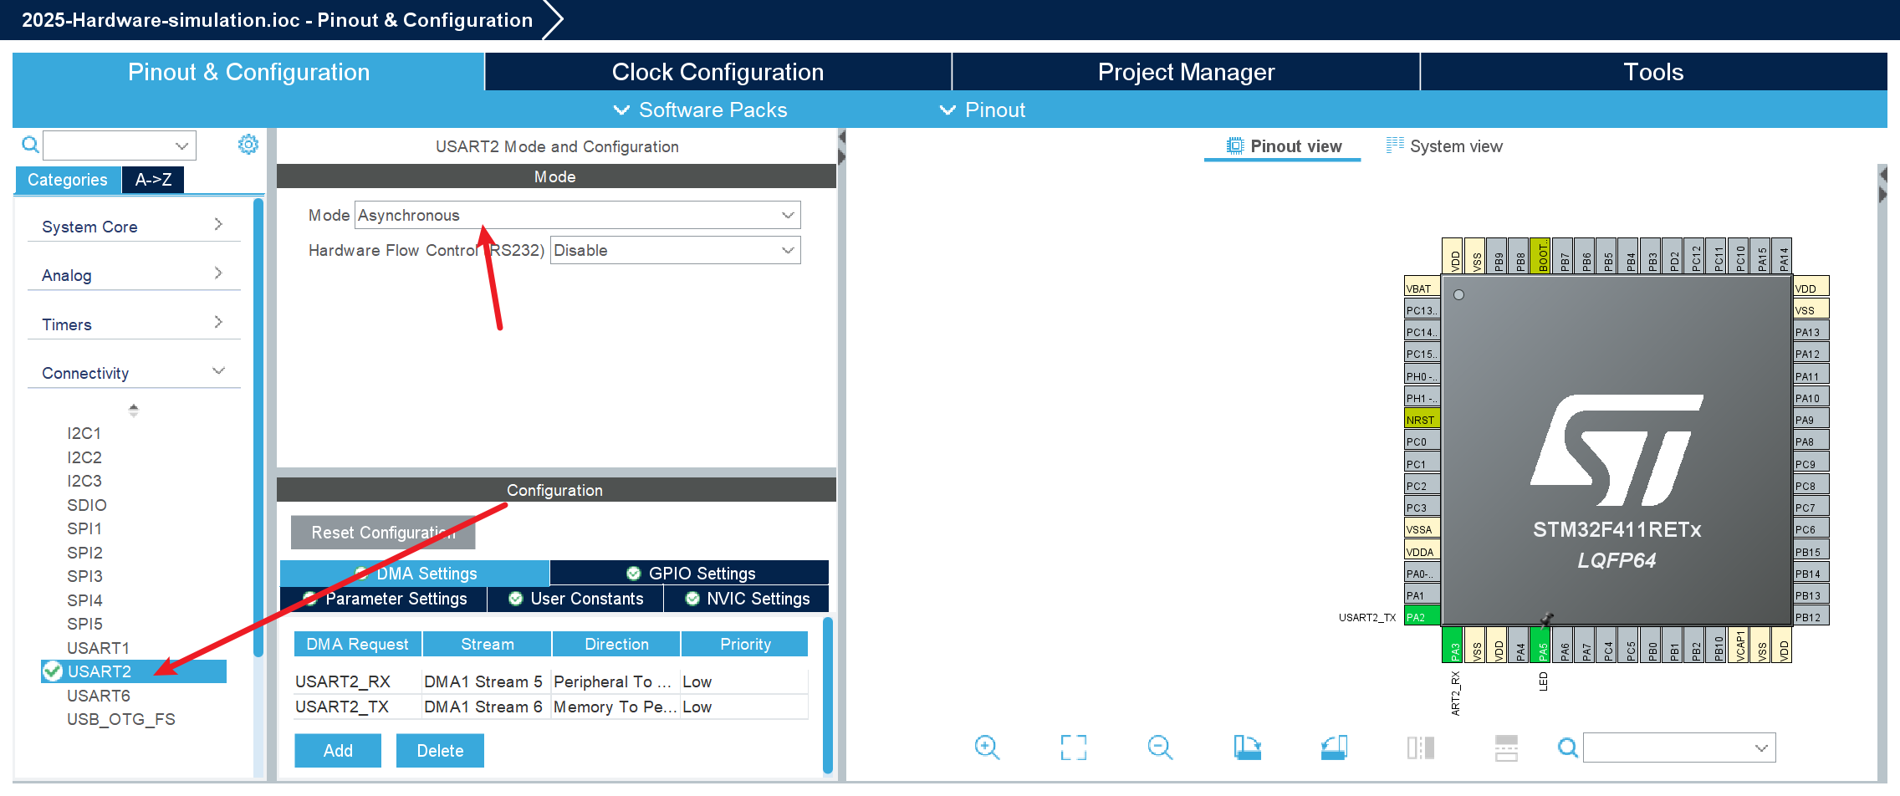The width and height of the screenshot is (1900, 796).
Task: Click the green checkmark beside USART2
Action: [x=53, y=671]
